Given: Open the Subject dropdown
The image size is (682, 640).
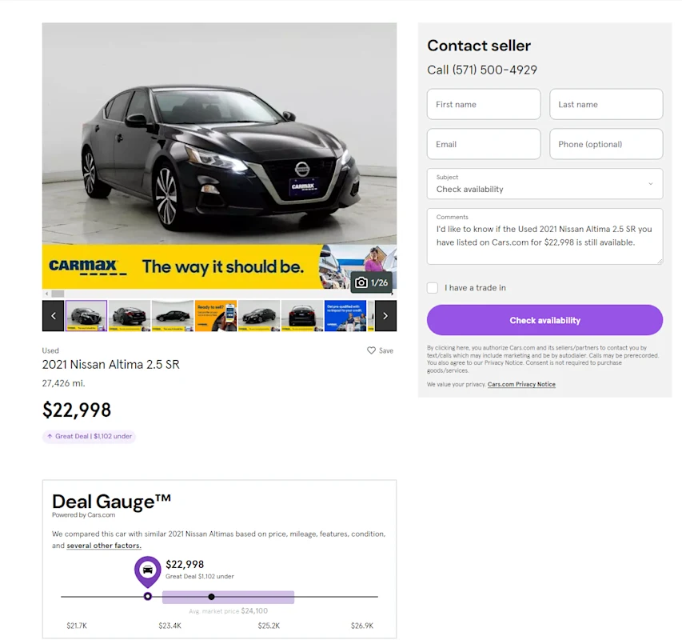Looking at the screenshot, I should pos(544,184).
